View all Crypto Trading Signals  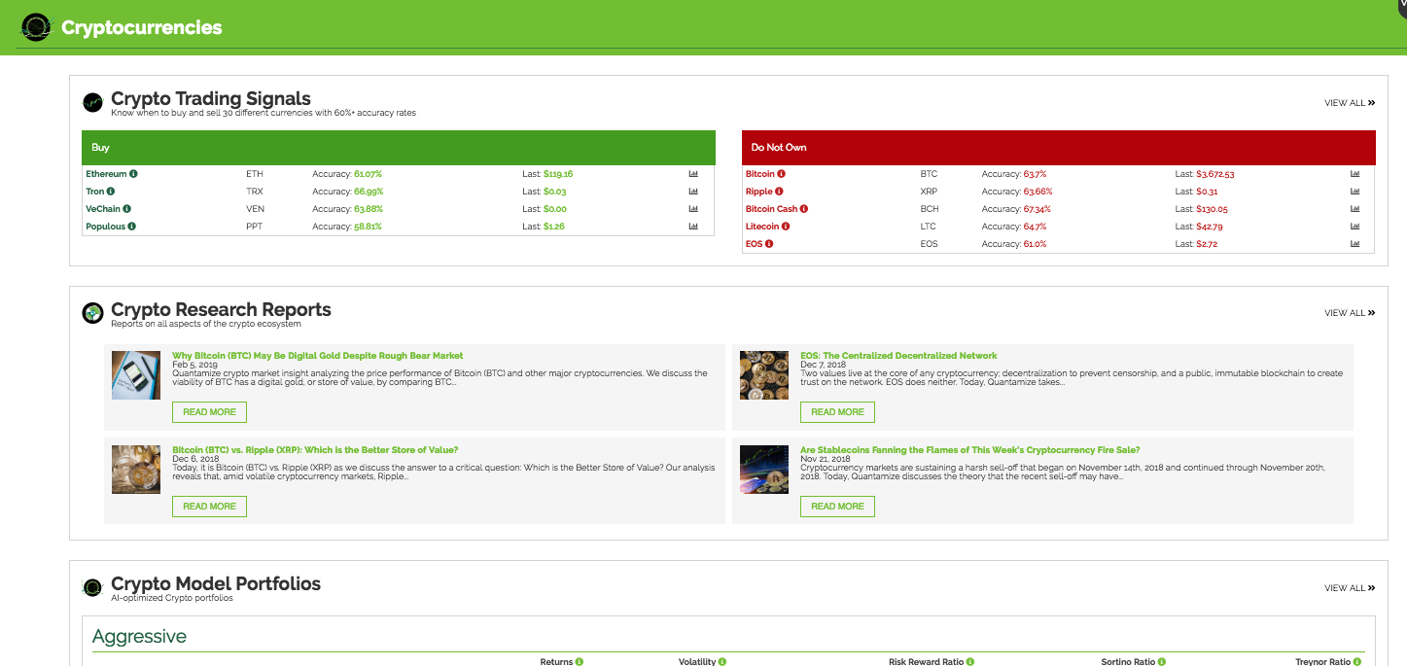pyautogui.click(x=1350, y=102)
